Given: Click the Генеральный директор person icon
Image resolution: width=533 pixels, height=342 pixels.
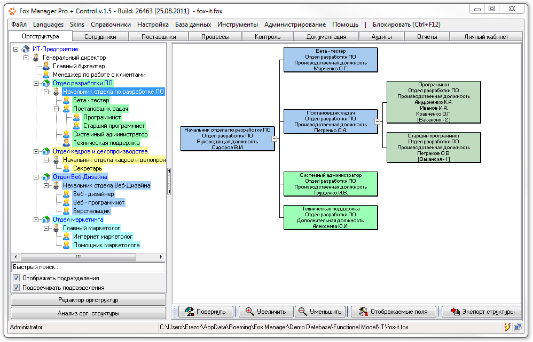Looking at the screenshot, I should (36, 58).
